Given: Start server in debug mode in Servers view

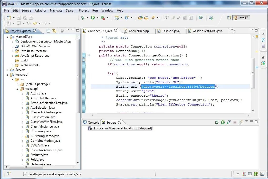Looking at the screenshot, I should pos(217,122).
